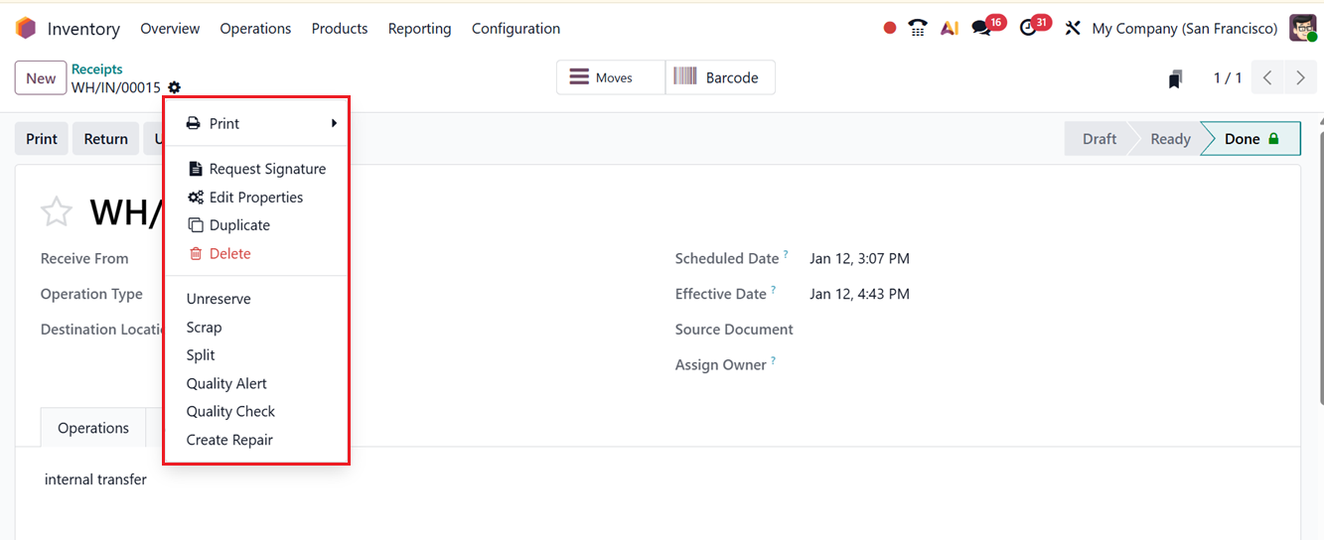The height and width of the screenshot is (540, 1324).
Task: Open the VoIP phone icon
Action: tap(918, 29)
